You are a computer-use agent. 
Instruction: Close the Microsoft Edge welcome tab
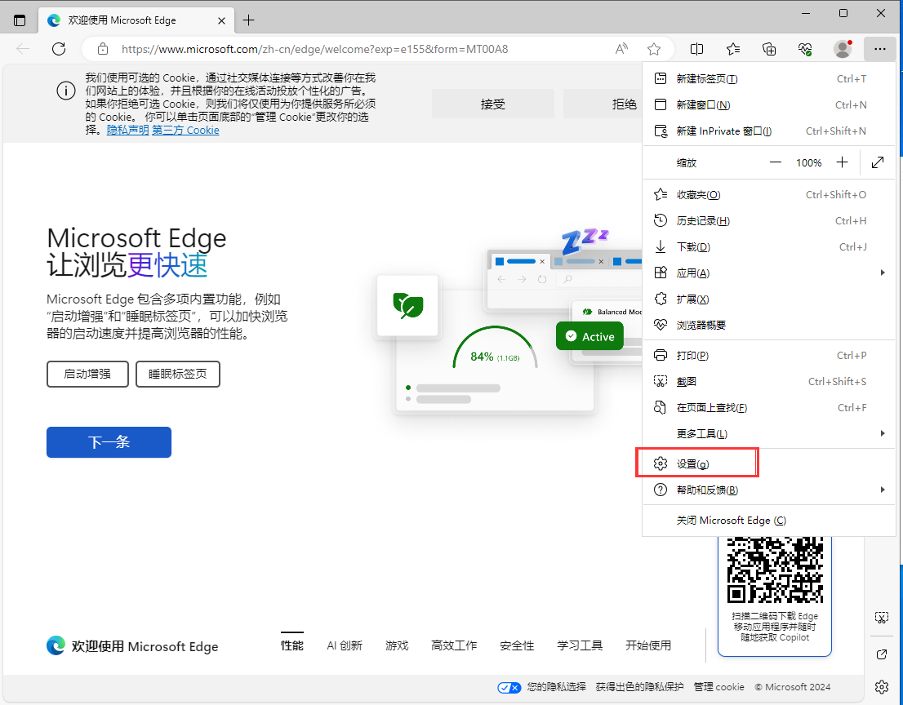coord(222,20)
